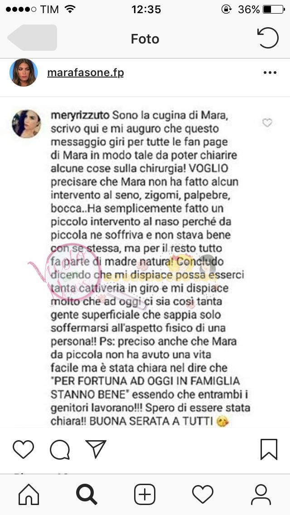290x515 pixels.
Task: Open the three-dot post options menu
Action: 270,73
